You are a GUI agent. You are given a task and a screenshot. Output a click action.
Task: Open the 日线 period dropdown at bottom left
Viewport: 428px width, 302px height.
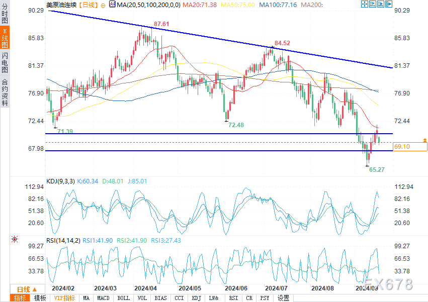click(x=27, y=289)
